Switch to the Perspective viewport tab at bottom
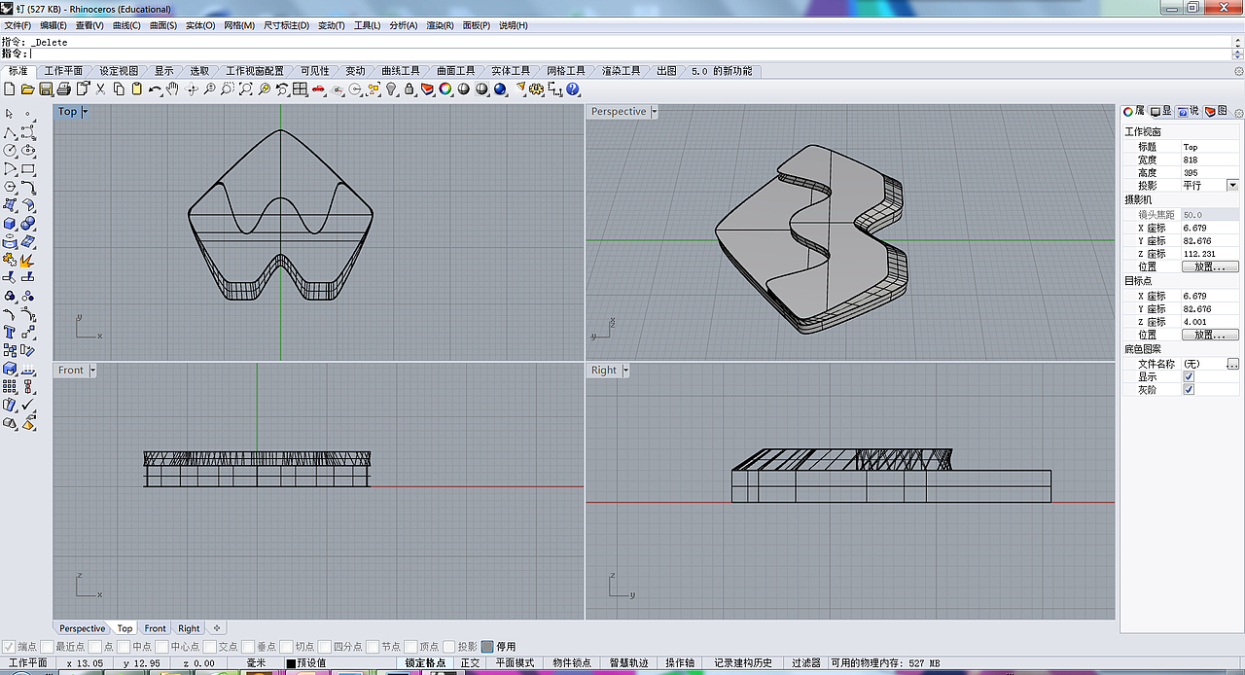Screen dimensions: 1245x675 [82, 628]
